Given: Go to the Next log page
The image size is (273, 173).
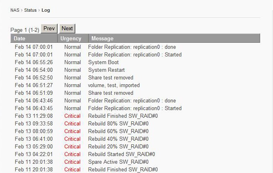Looking at the screenshot, I should click(67, 29).
